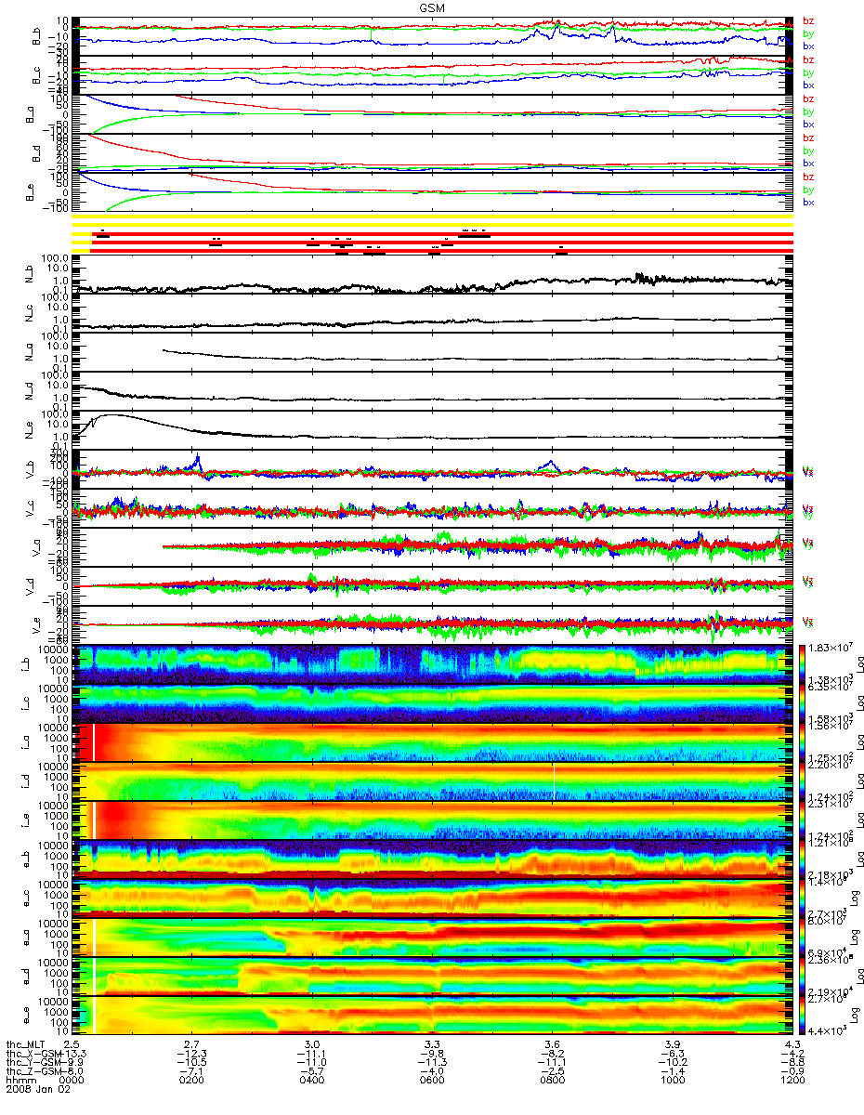This screenshot has width=864, height=1115.
Task: Click the thc_MLT row label
Action: coord(27,1044)
